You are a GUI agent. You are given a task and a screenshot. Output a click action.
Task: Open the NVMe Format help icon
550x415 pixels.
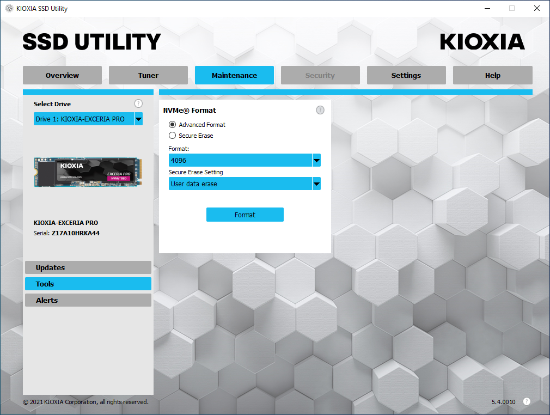[x=320, y=110]
